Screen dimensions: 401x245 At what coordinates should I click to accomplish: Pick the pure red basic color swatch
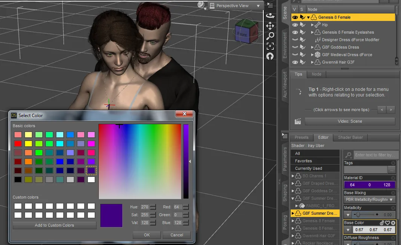(18, 143)
